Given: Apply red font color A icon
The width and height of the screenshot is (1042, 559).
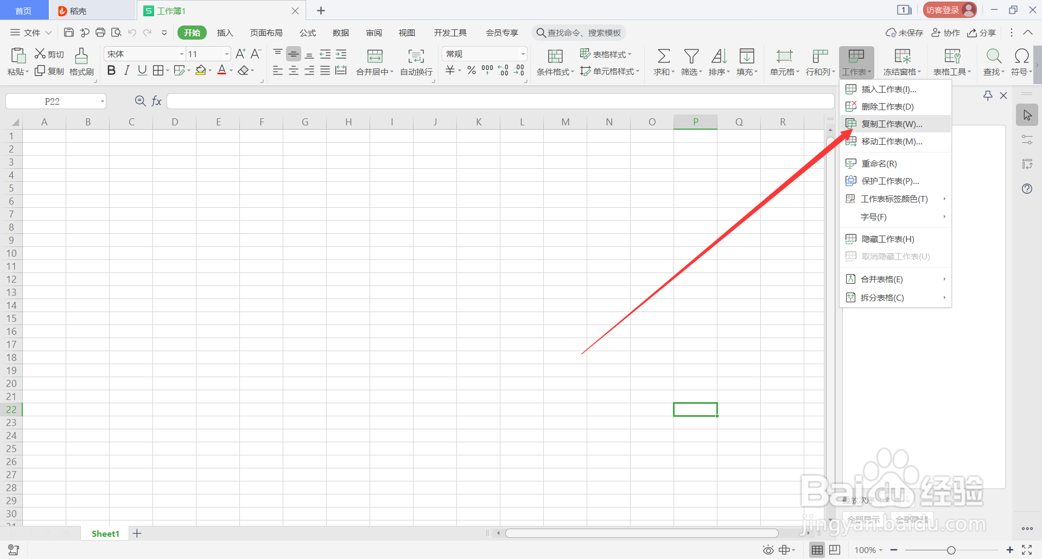Looking at the screenshot, I should 221,71.
